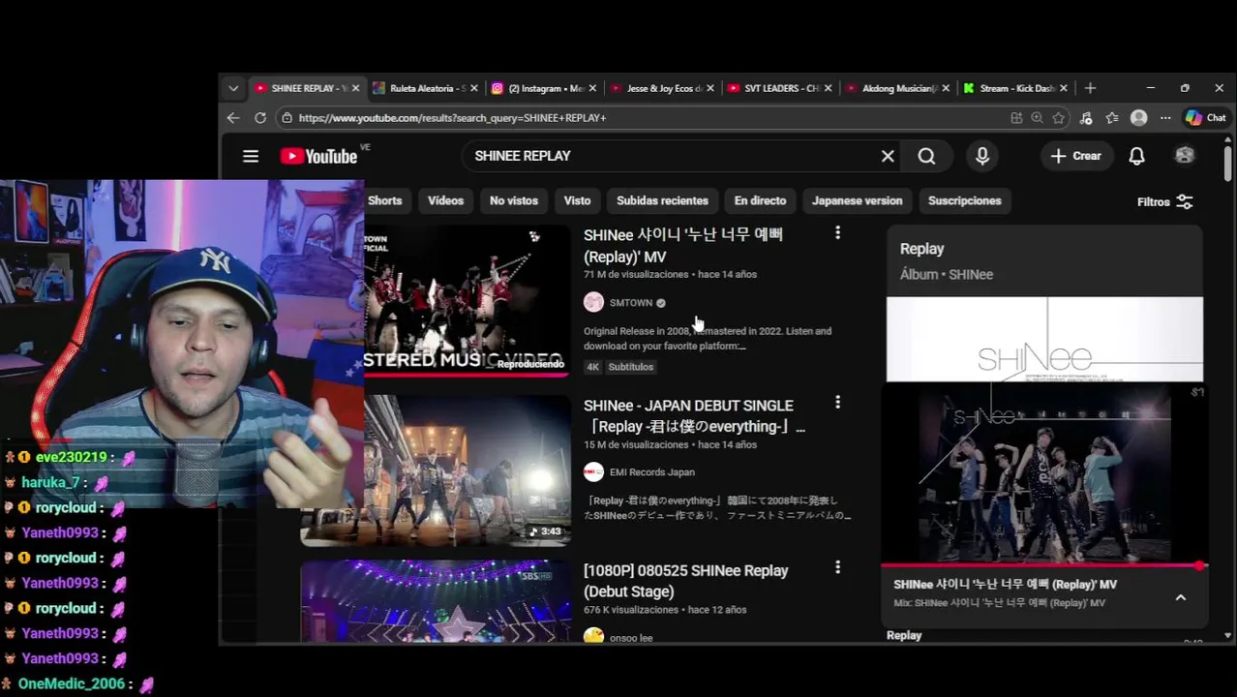The image size is (1237, 697).
Task: Select the Japanese version chip
Action: coord(857,200)
